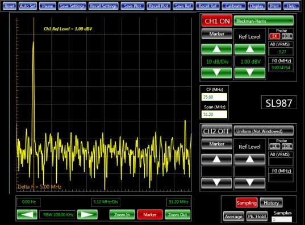The width and height of the screenshot is (305, 225).
Task: Click Save Ref in the toolbar
Action: click(x=183, y=6)
